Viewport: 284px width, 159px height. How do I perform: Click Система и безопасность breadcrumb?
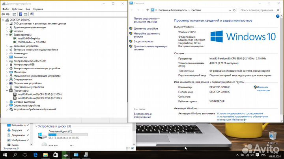click(172, 10)
